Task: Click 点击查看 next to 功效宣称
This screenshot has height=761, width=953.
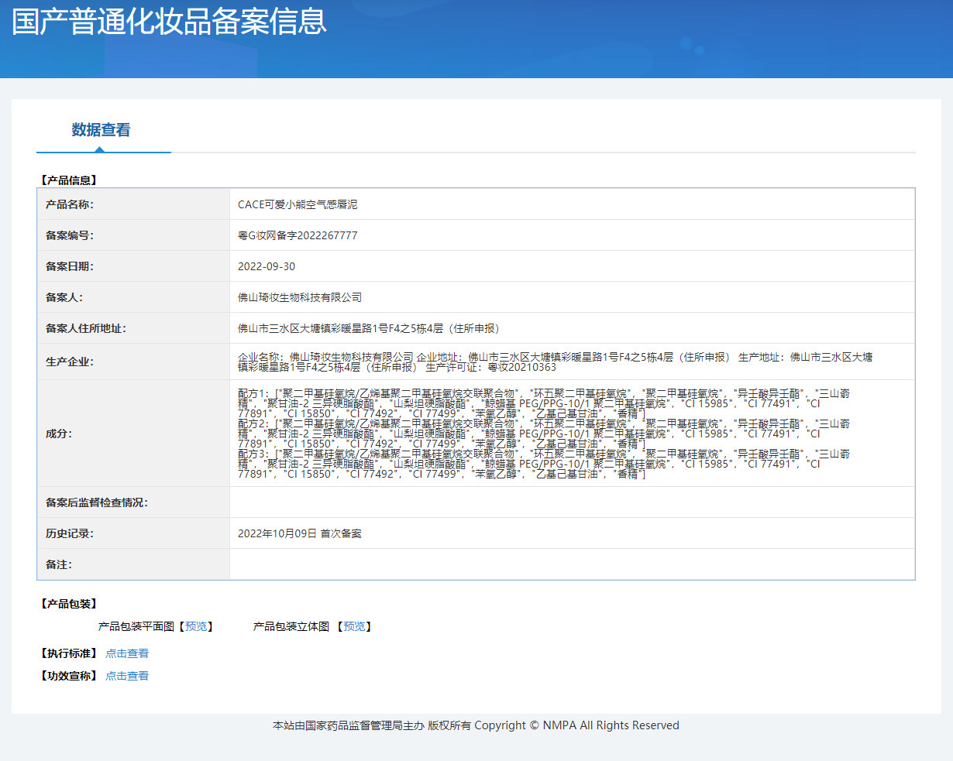Action: tap(127, 676)
